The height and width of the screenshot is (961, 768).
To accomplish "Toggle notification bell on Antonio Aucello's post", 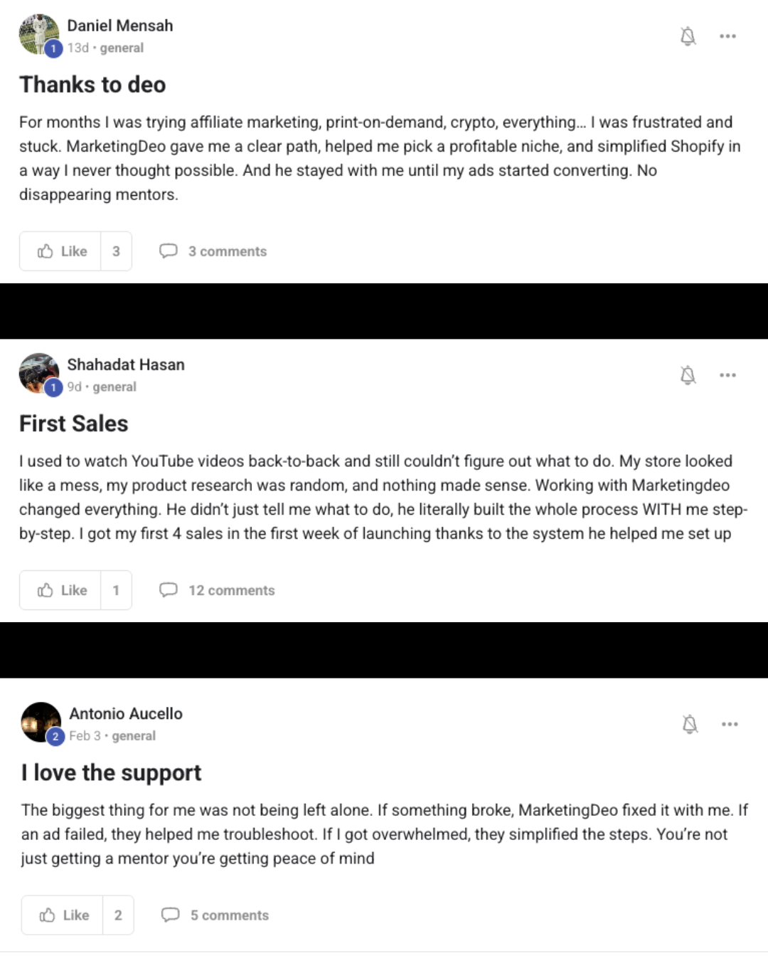I will [690, 724].
